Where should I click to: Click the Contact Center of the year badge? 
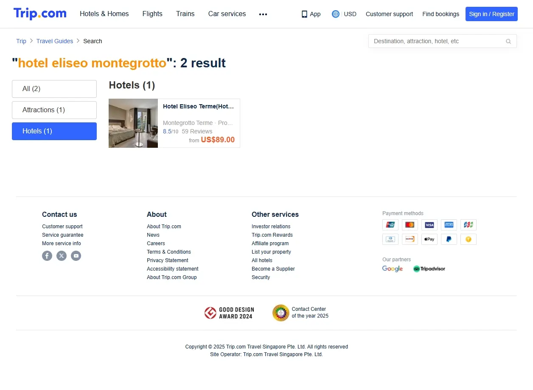300,313
